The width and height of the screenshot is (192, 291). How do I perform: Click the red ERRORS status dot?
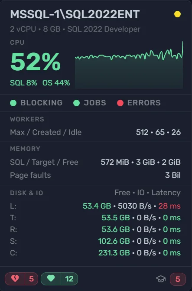[120, 103]
